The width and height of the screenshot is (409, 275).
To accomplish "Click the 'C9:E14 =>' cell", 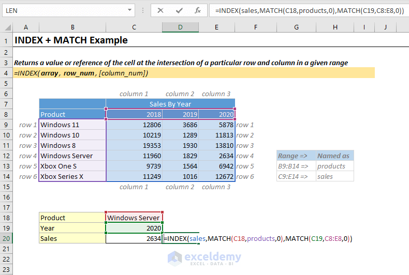I will 296,176.
